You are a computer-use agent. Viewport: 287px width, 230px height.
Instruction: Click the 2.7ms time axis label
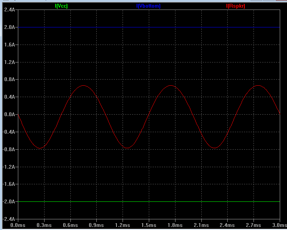click(x=254, y=225)
